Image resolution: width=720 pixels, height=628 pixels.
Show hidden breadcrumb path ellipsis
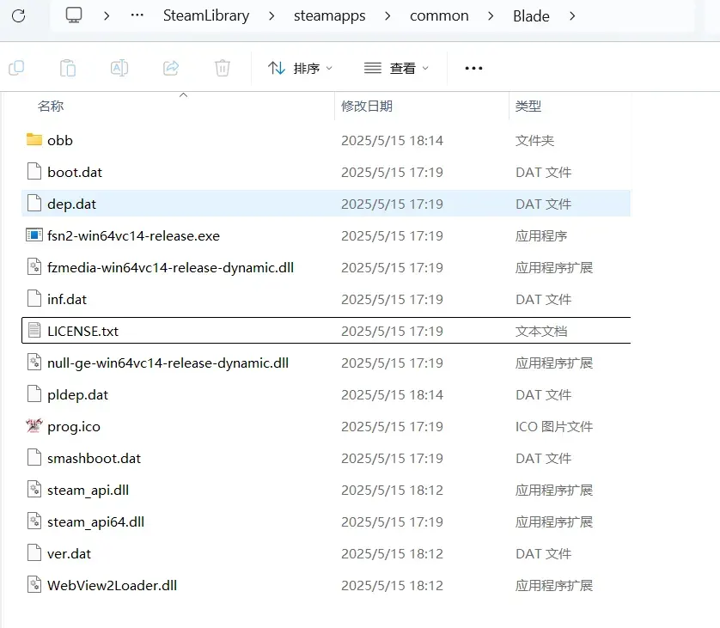[x=137, y=15]
